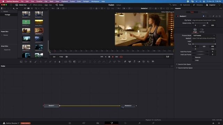Switch to the Modifiers tab in Inspector
223x125 pixels.
pos(205,12)
